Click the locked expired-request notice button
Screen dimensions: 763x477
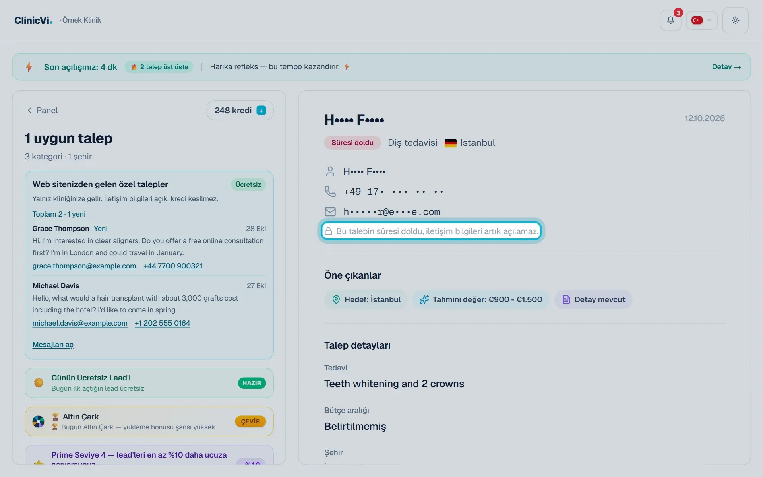tap(431, 231)
